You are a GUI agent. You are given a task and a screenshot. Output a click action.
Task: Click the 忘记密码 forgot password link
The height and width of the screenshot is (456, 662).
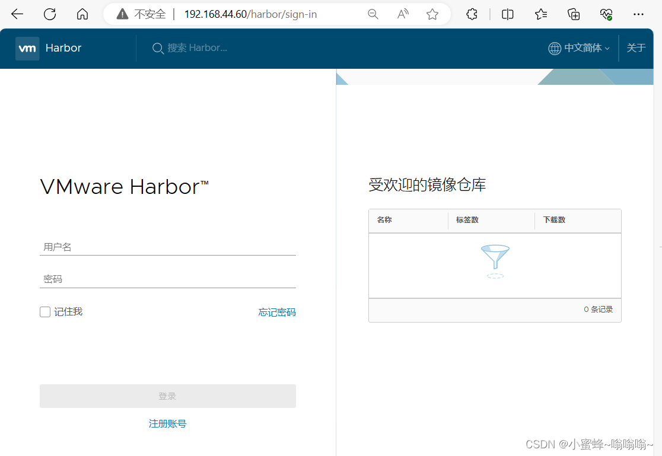(x=277, y=312)
